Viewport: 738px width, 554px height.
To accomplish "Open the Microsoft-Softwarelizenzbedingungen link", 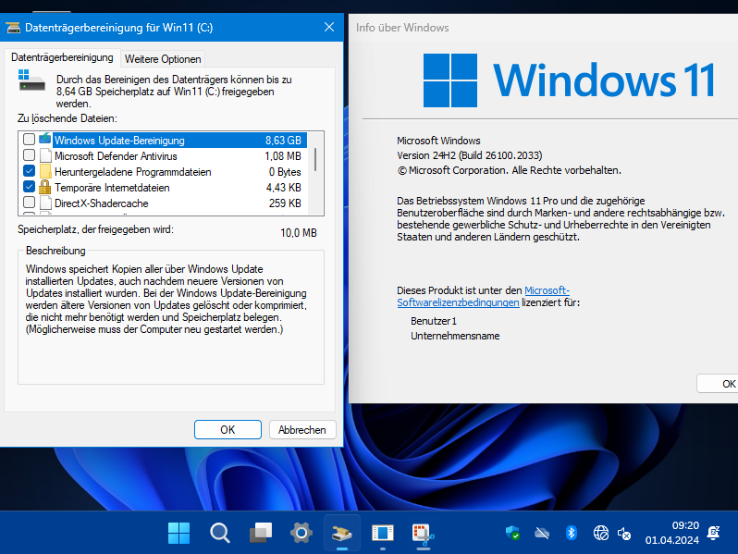I will (x=484, y=297).
